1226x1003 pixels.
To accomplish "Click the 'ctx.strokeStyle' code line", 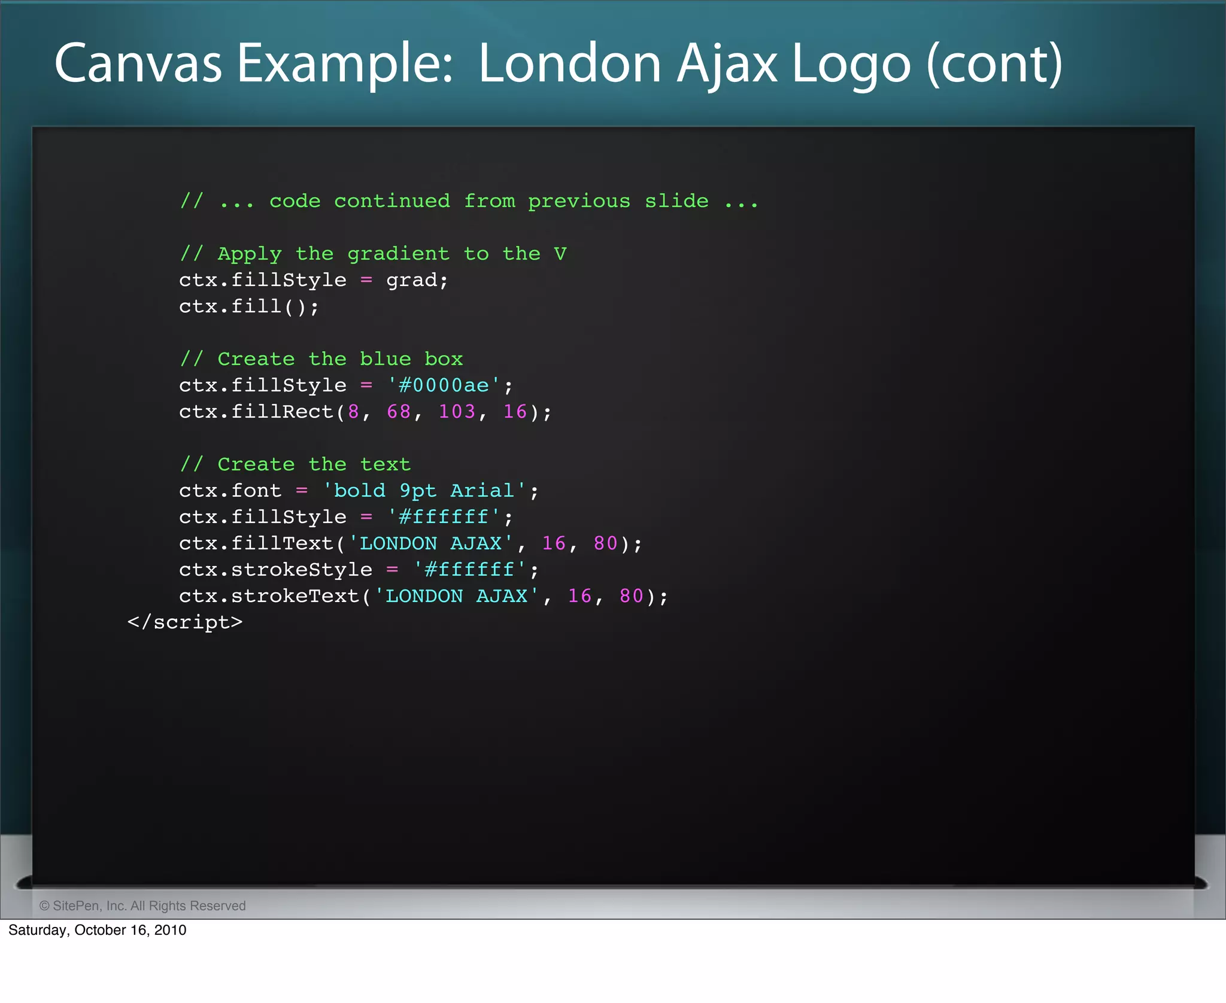I will (x=358, y=570).
